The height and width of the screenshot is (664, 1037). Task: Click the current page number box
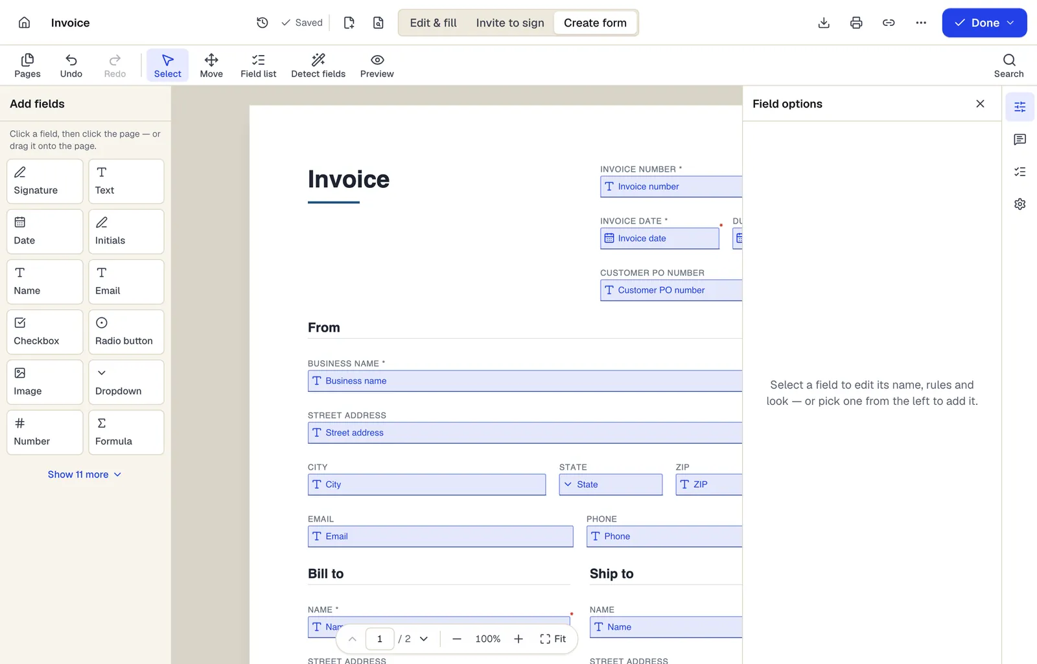(380, 639)
